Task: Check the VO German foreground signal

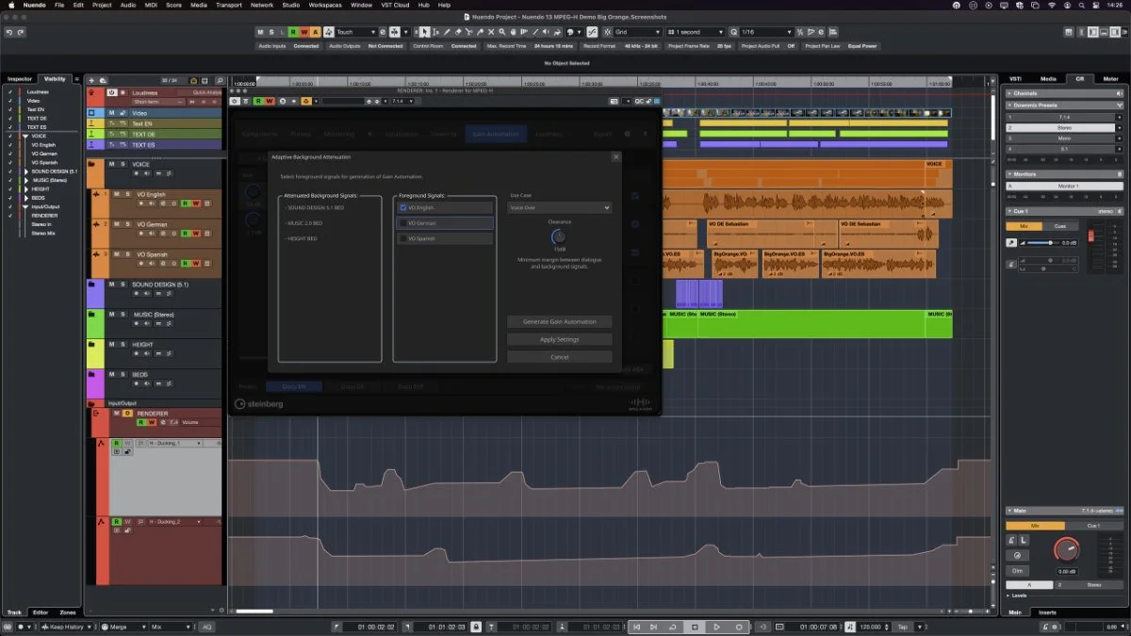Action: (402, 223)
